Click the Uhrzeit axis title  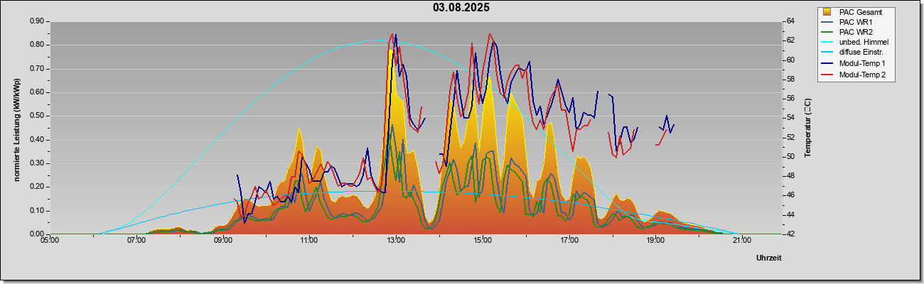pos(769,258)
